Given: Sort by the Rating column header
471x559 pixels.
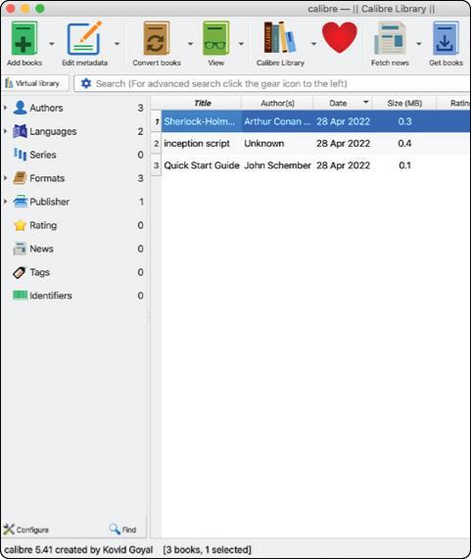Looking at the screenshot, I should coord(453,103).
